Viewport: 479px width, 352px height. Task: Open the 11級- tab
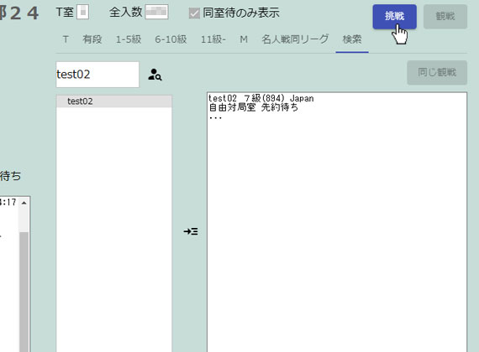click(213, 39)
